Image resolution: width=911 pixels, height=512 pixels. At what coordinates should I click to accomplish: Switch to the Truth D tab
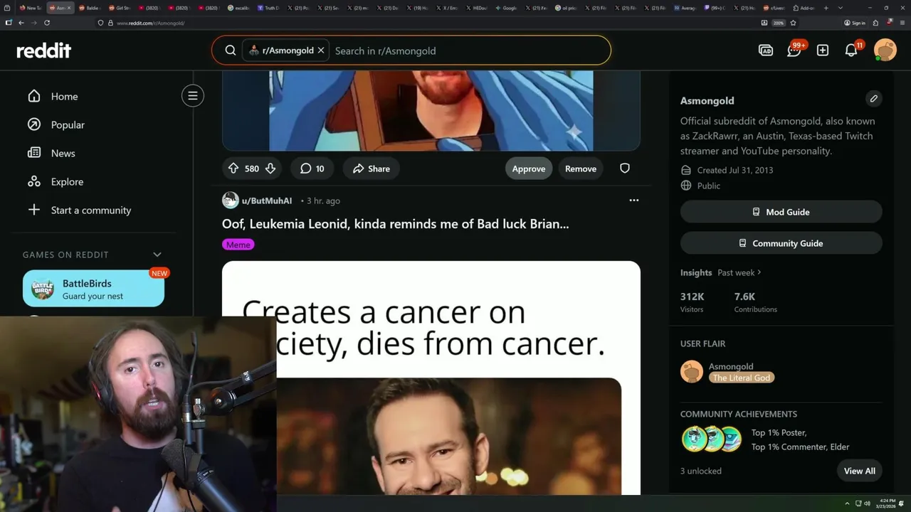click(x=270, y=8)
